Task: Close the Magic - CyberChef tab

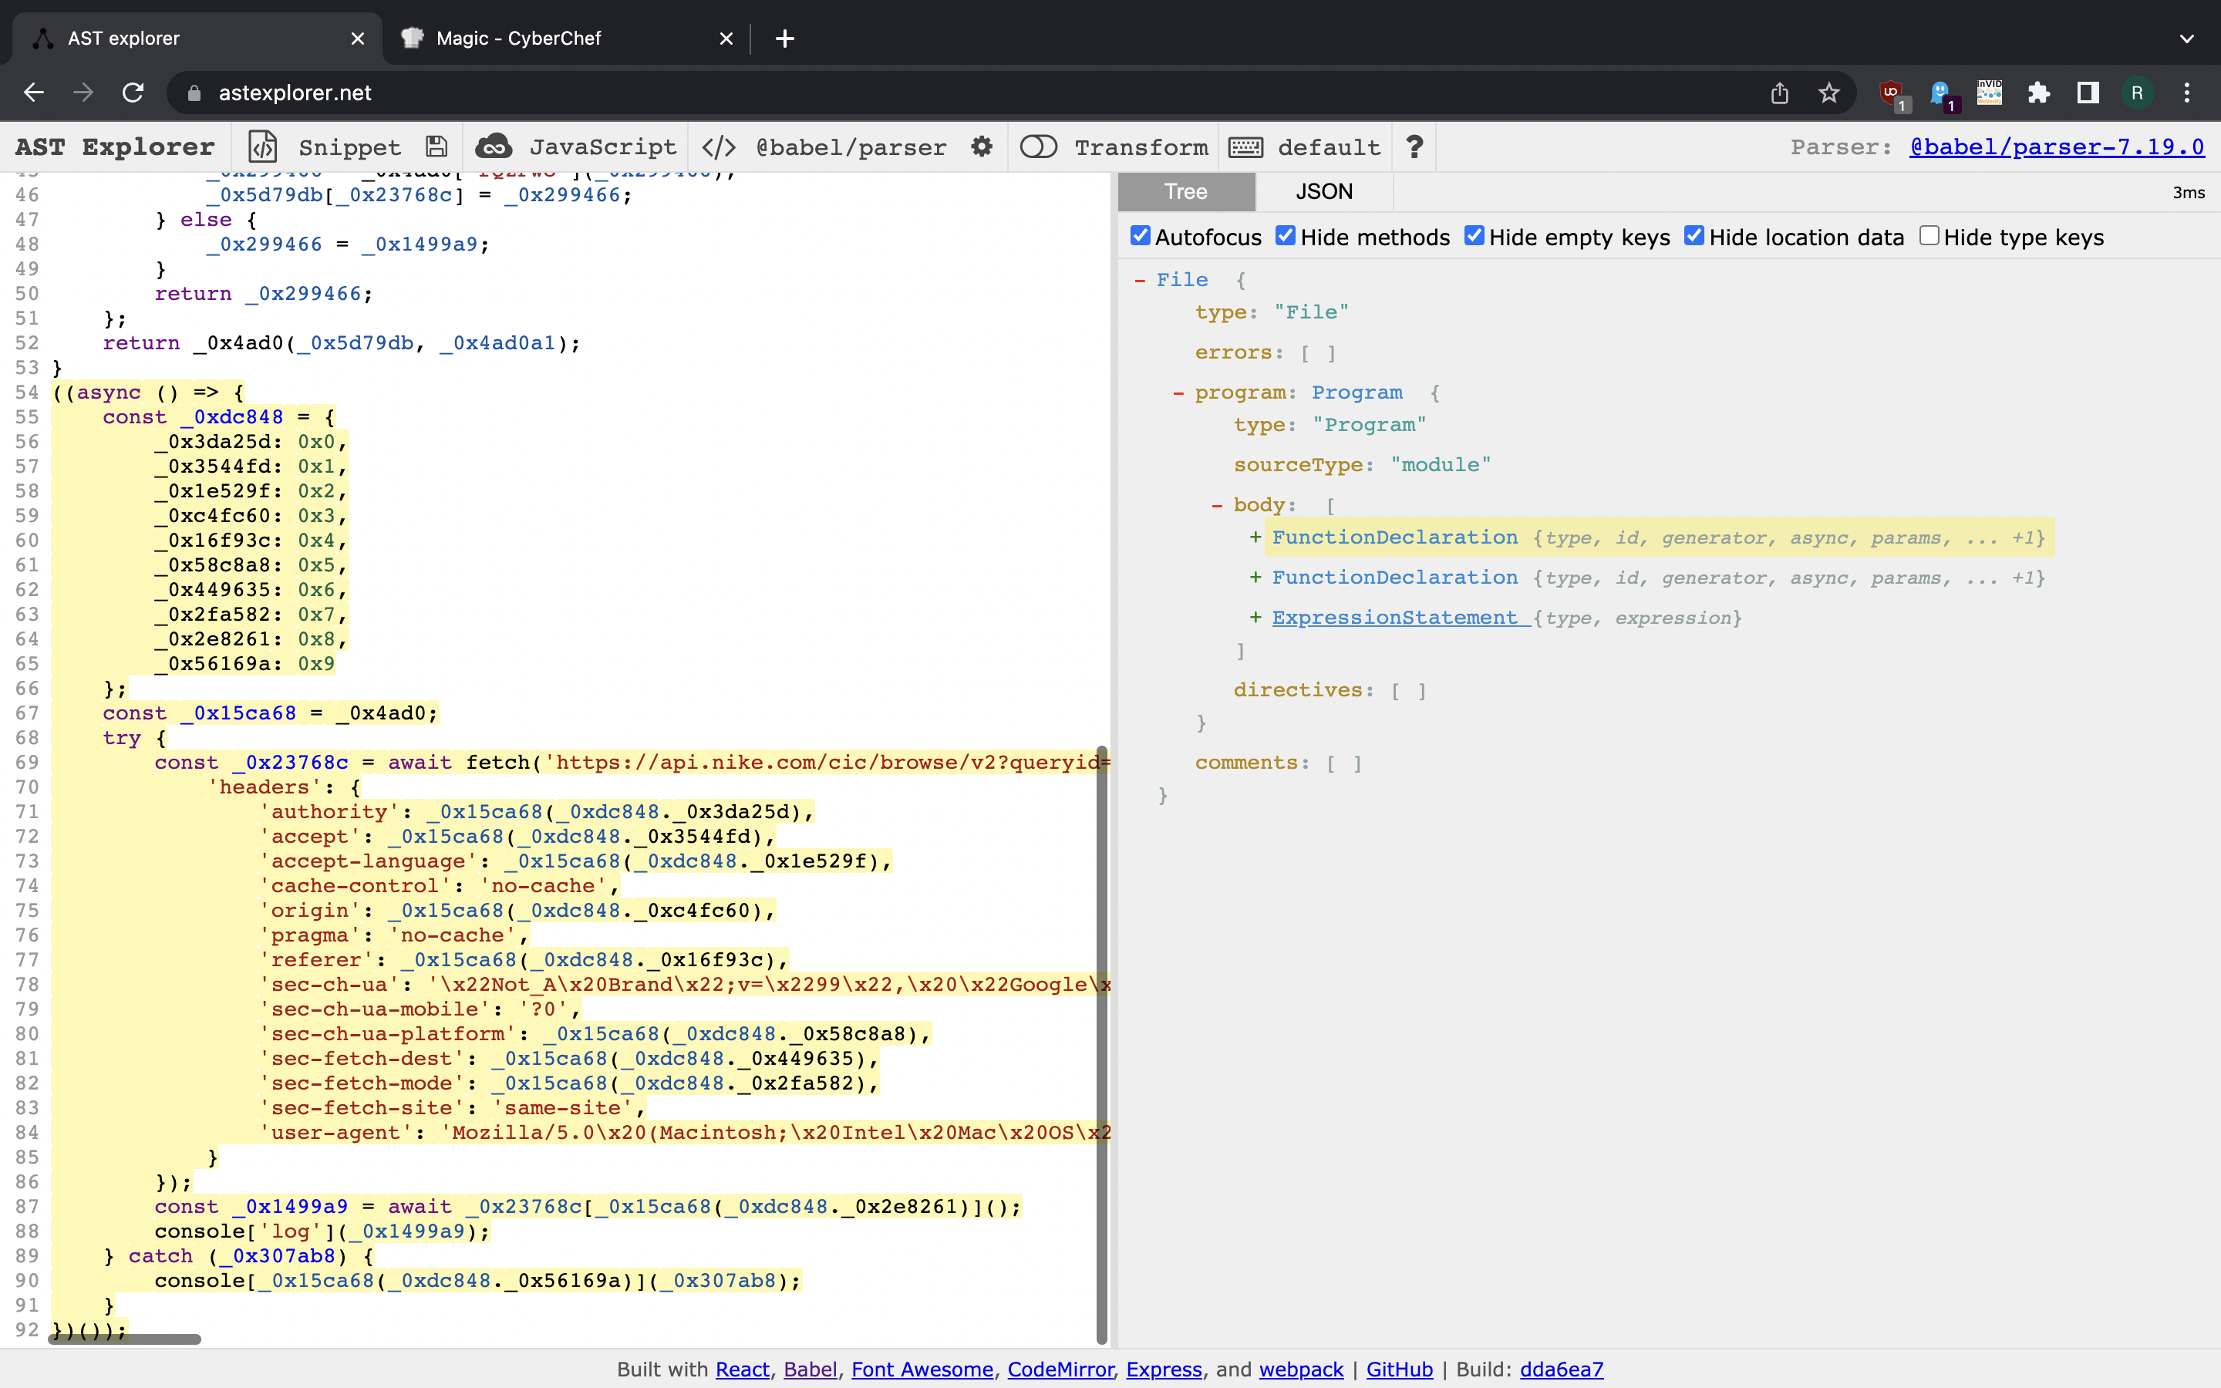Action: [726, 39]
